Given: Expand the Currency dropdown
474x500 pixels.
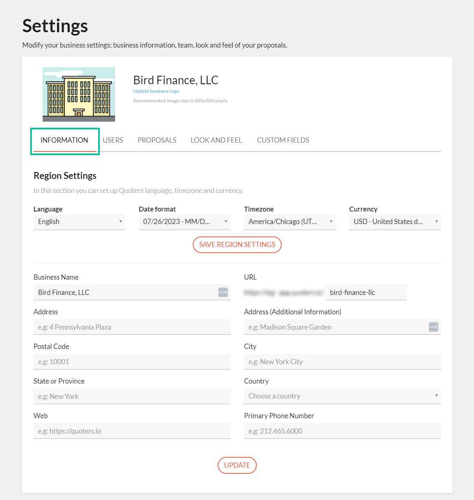Looking at the screenshot, I should point(395,222).
